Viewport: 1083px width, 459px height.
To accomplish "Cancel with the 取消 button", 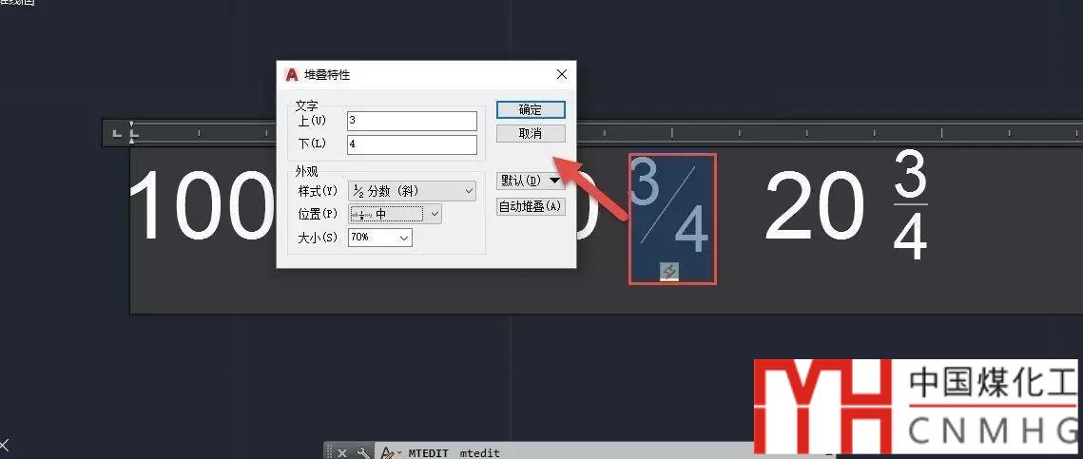I will [531, 133].
